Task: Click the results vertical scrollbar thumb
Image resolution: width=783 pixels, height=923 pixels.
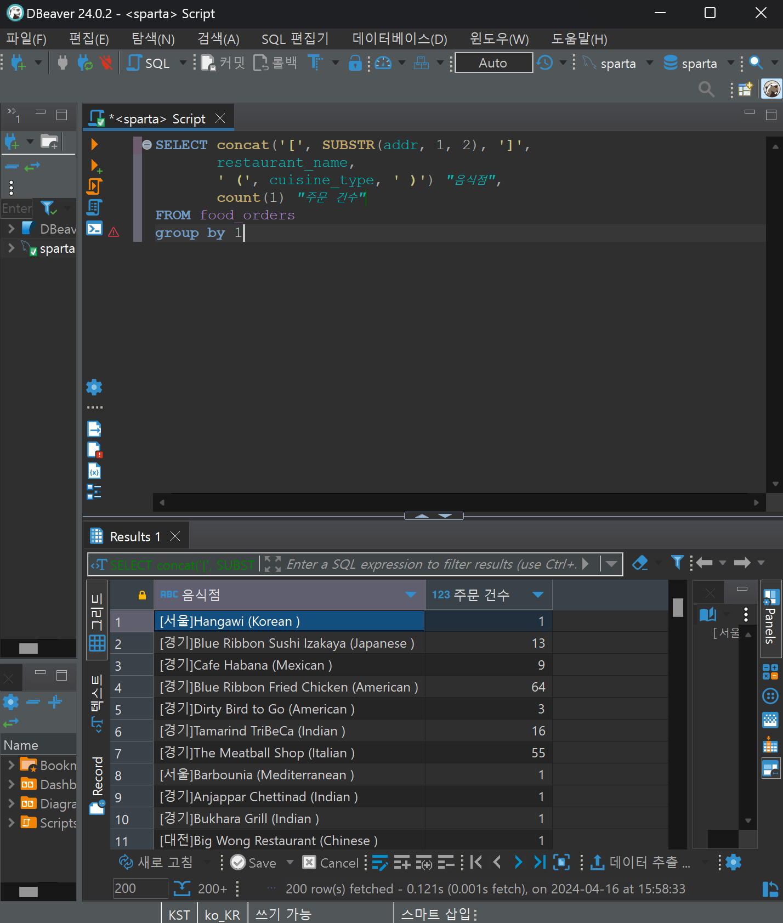Action: (678, 608)
